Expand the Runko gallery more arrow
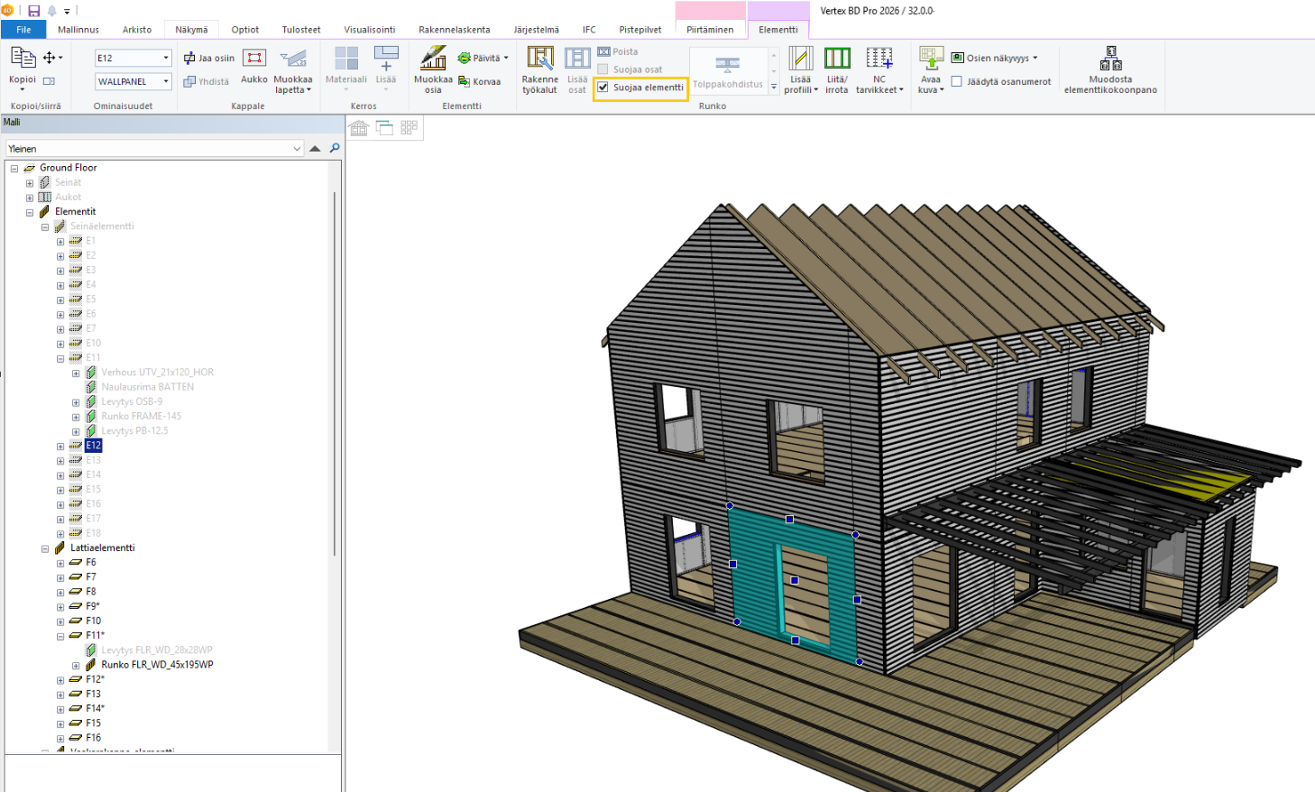 tap(773, 87)
